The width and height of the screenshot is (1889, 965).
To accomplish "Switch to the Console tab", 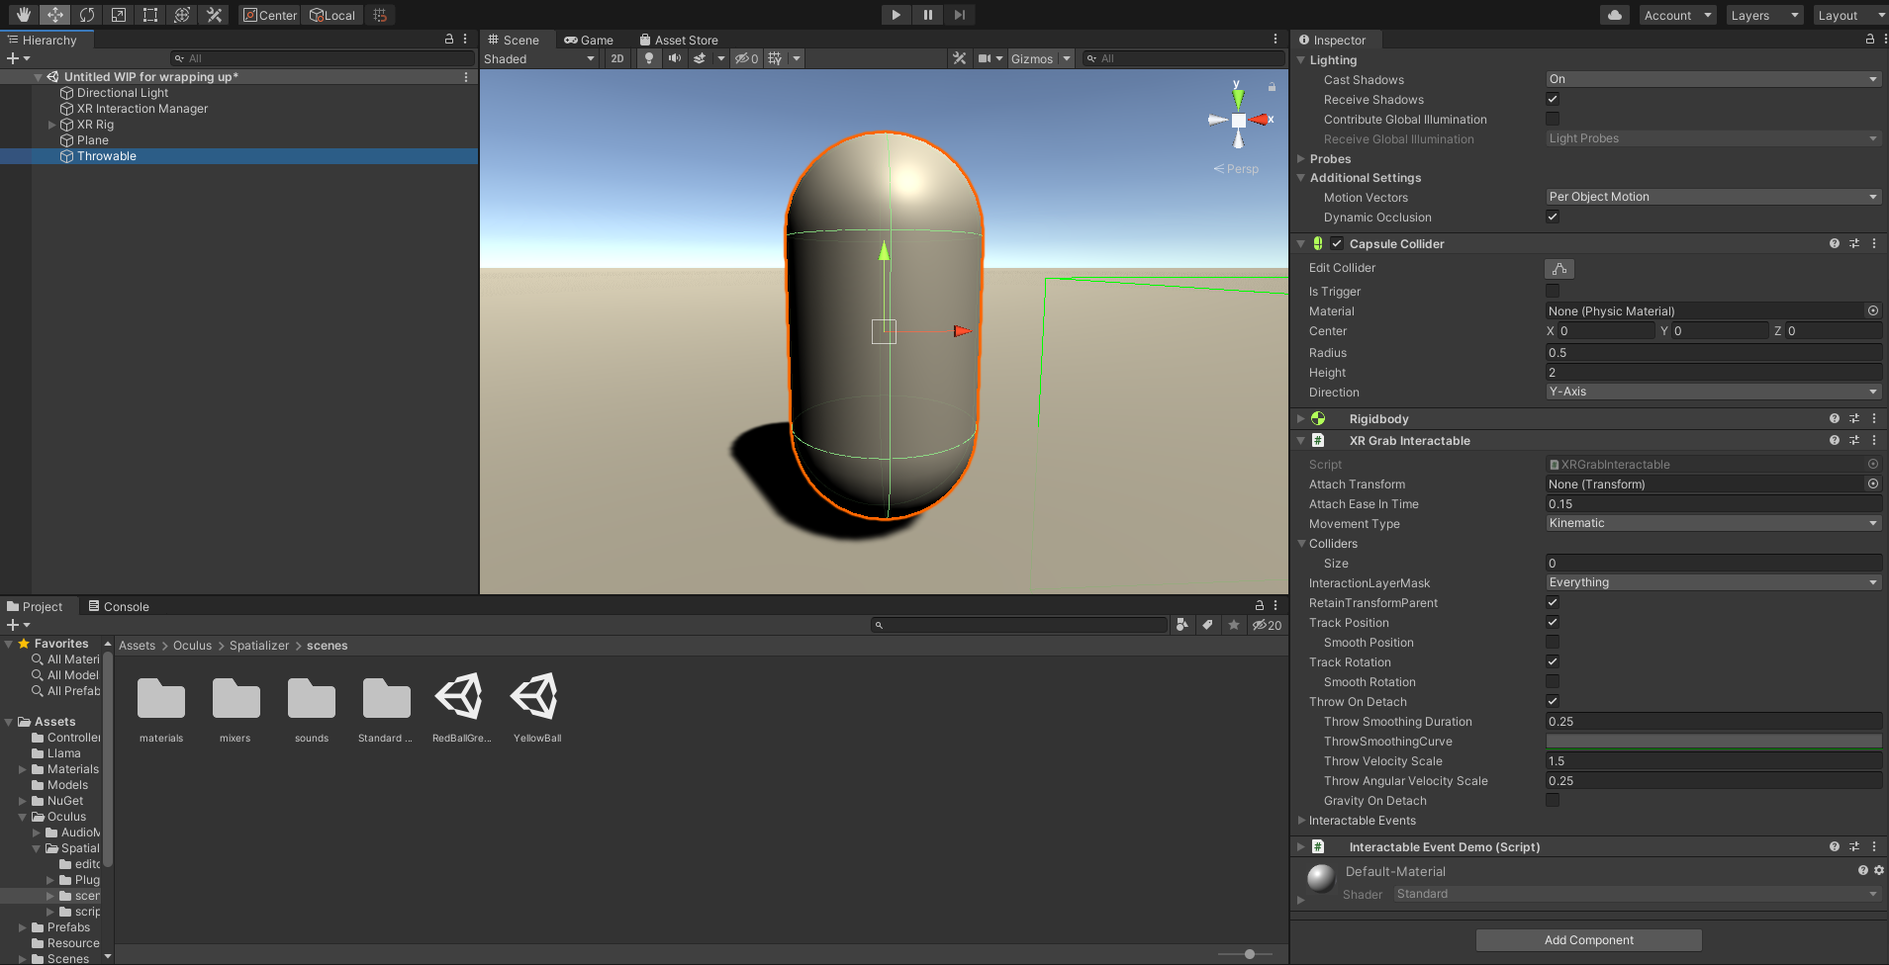I will 119,606.
